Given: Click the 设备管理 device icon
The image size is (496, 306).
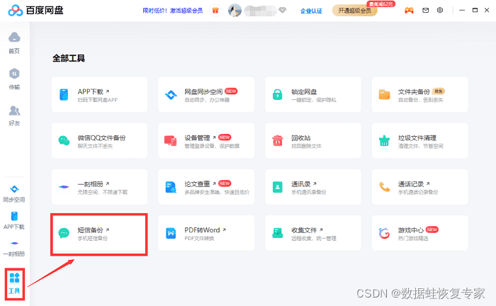Looking at the screenshot, I should (171, 141).
